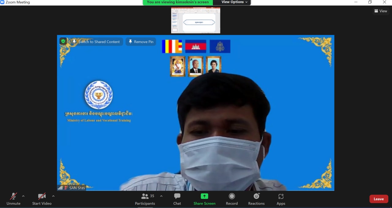The image size is (392, 208).
Task: Click the SAN Sras name label
Action: coord(77,188)
